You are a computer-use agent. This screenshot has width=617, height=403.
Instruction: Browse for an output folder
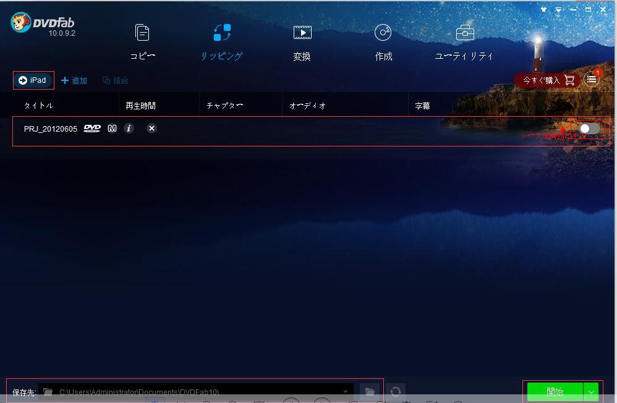(x=370, y=392)
